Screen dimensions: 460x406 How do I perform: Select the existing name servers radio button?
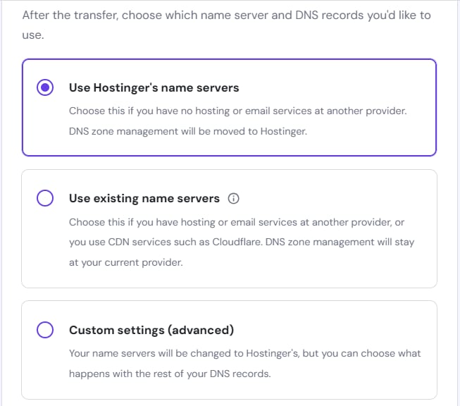click(45, 199)
